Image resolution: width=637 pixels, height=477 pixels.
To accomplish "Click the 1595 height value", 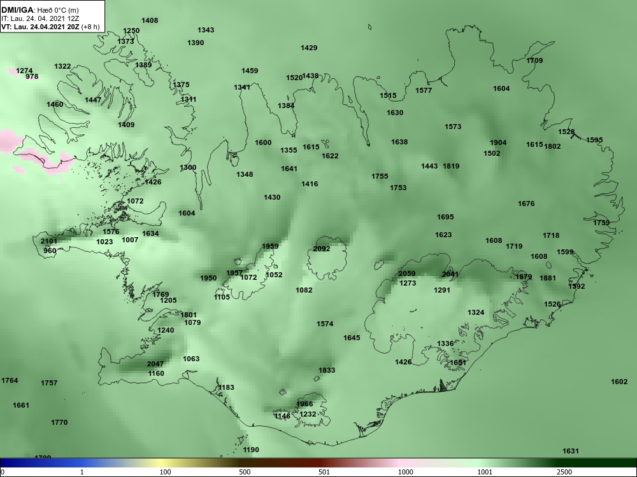I will (x=594, y=140).
